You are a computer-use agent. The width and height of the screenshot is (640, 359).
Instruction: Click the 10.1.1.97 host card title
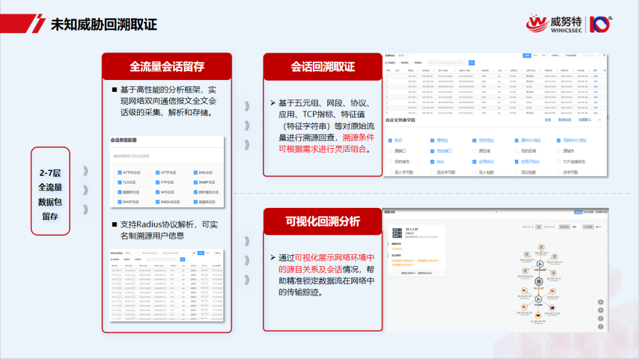[412, 229]
